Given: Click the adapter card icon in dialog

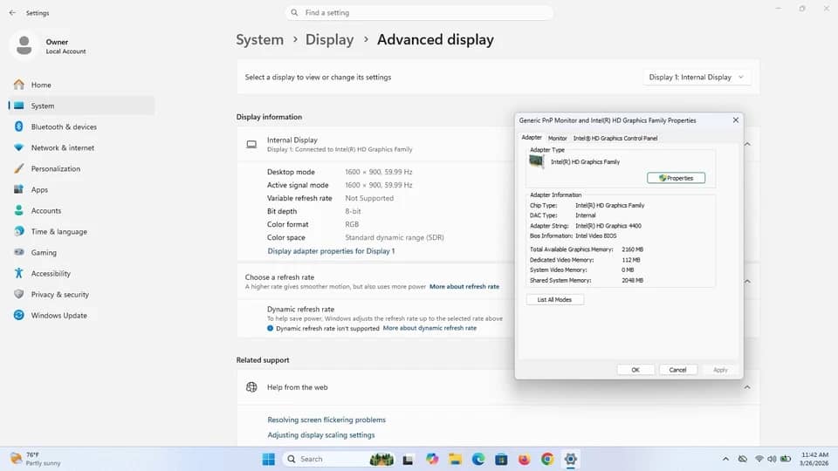Looking at the screenshot, I should point(536,161).
